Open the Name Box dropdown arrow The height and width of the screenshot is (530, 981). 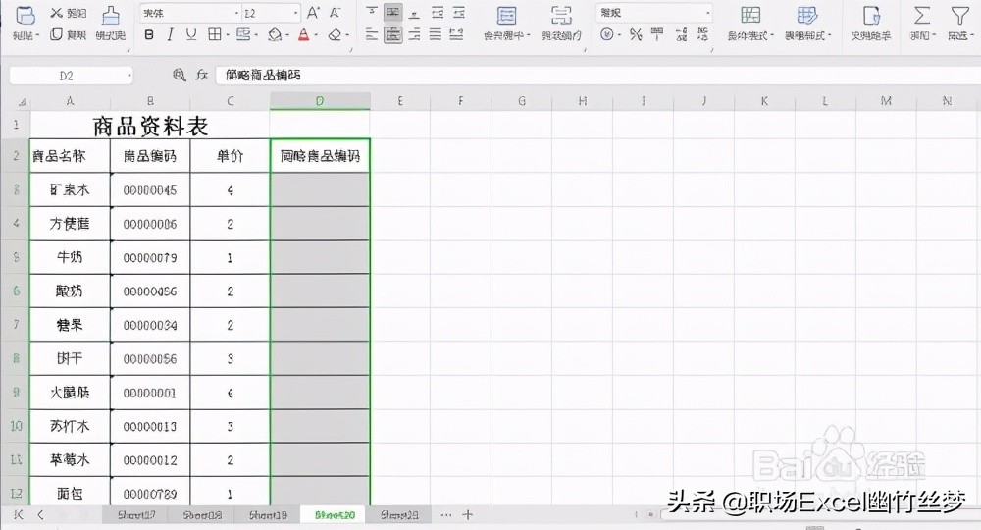(129, 76)
